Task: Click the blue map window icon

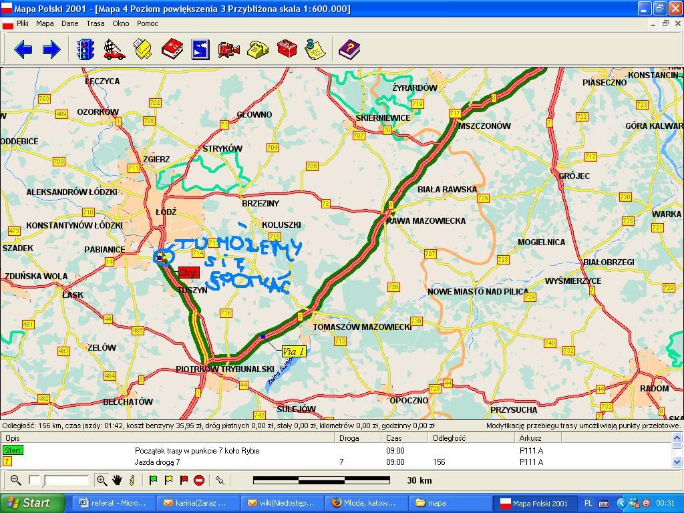Action: 200,49
